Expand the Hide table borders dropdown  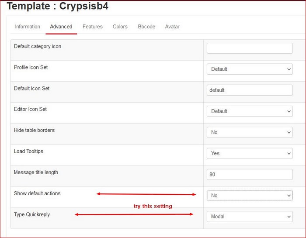(x=250, y=132)
